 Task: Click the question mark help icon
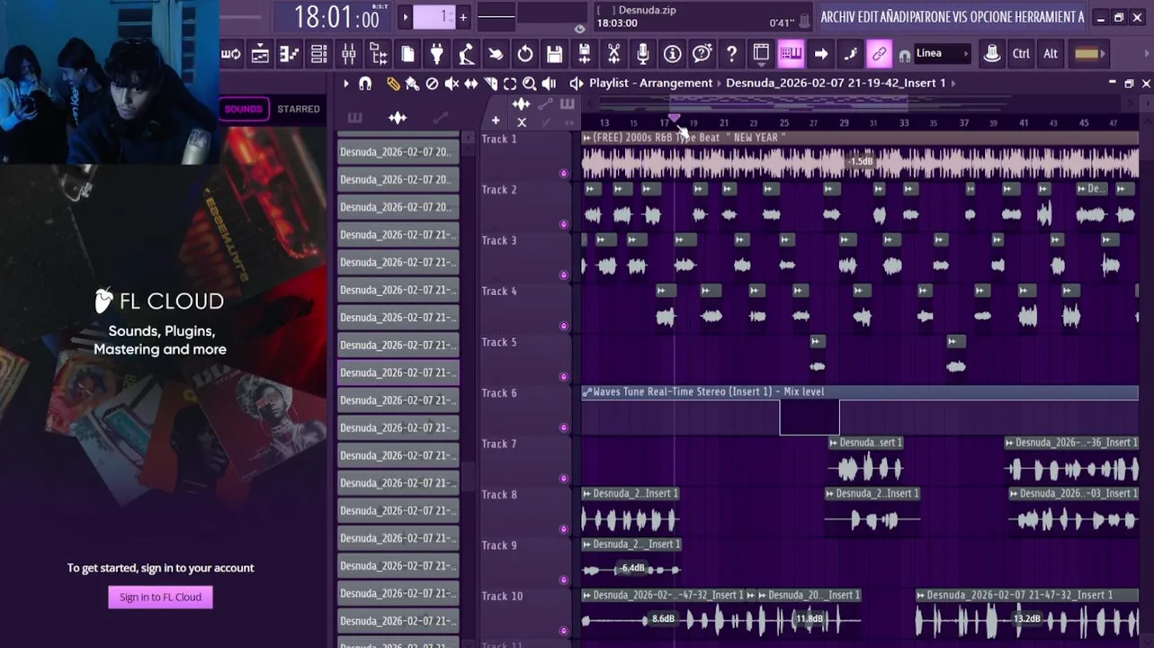coord(731,54)
